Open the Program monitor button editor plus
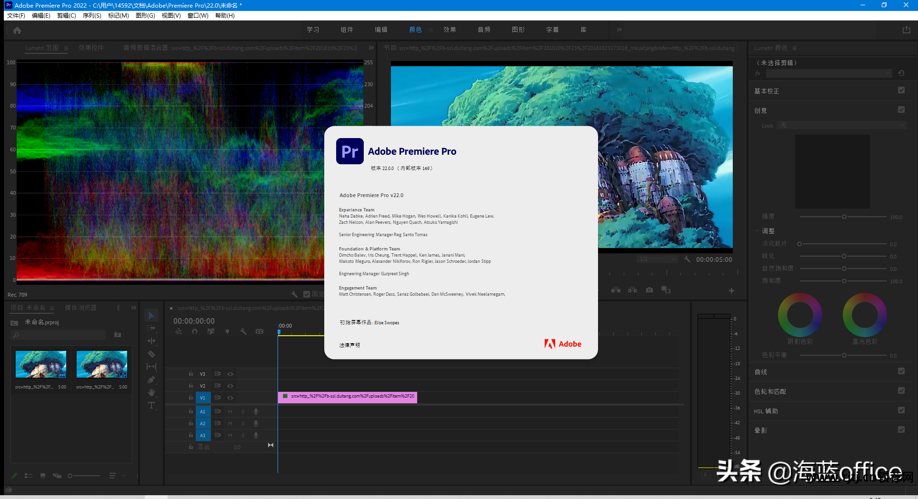918x499 pixels. pyautogui.click(x=731, y=290)
